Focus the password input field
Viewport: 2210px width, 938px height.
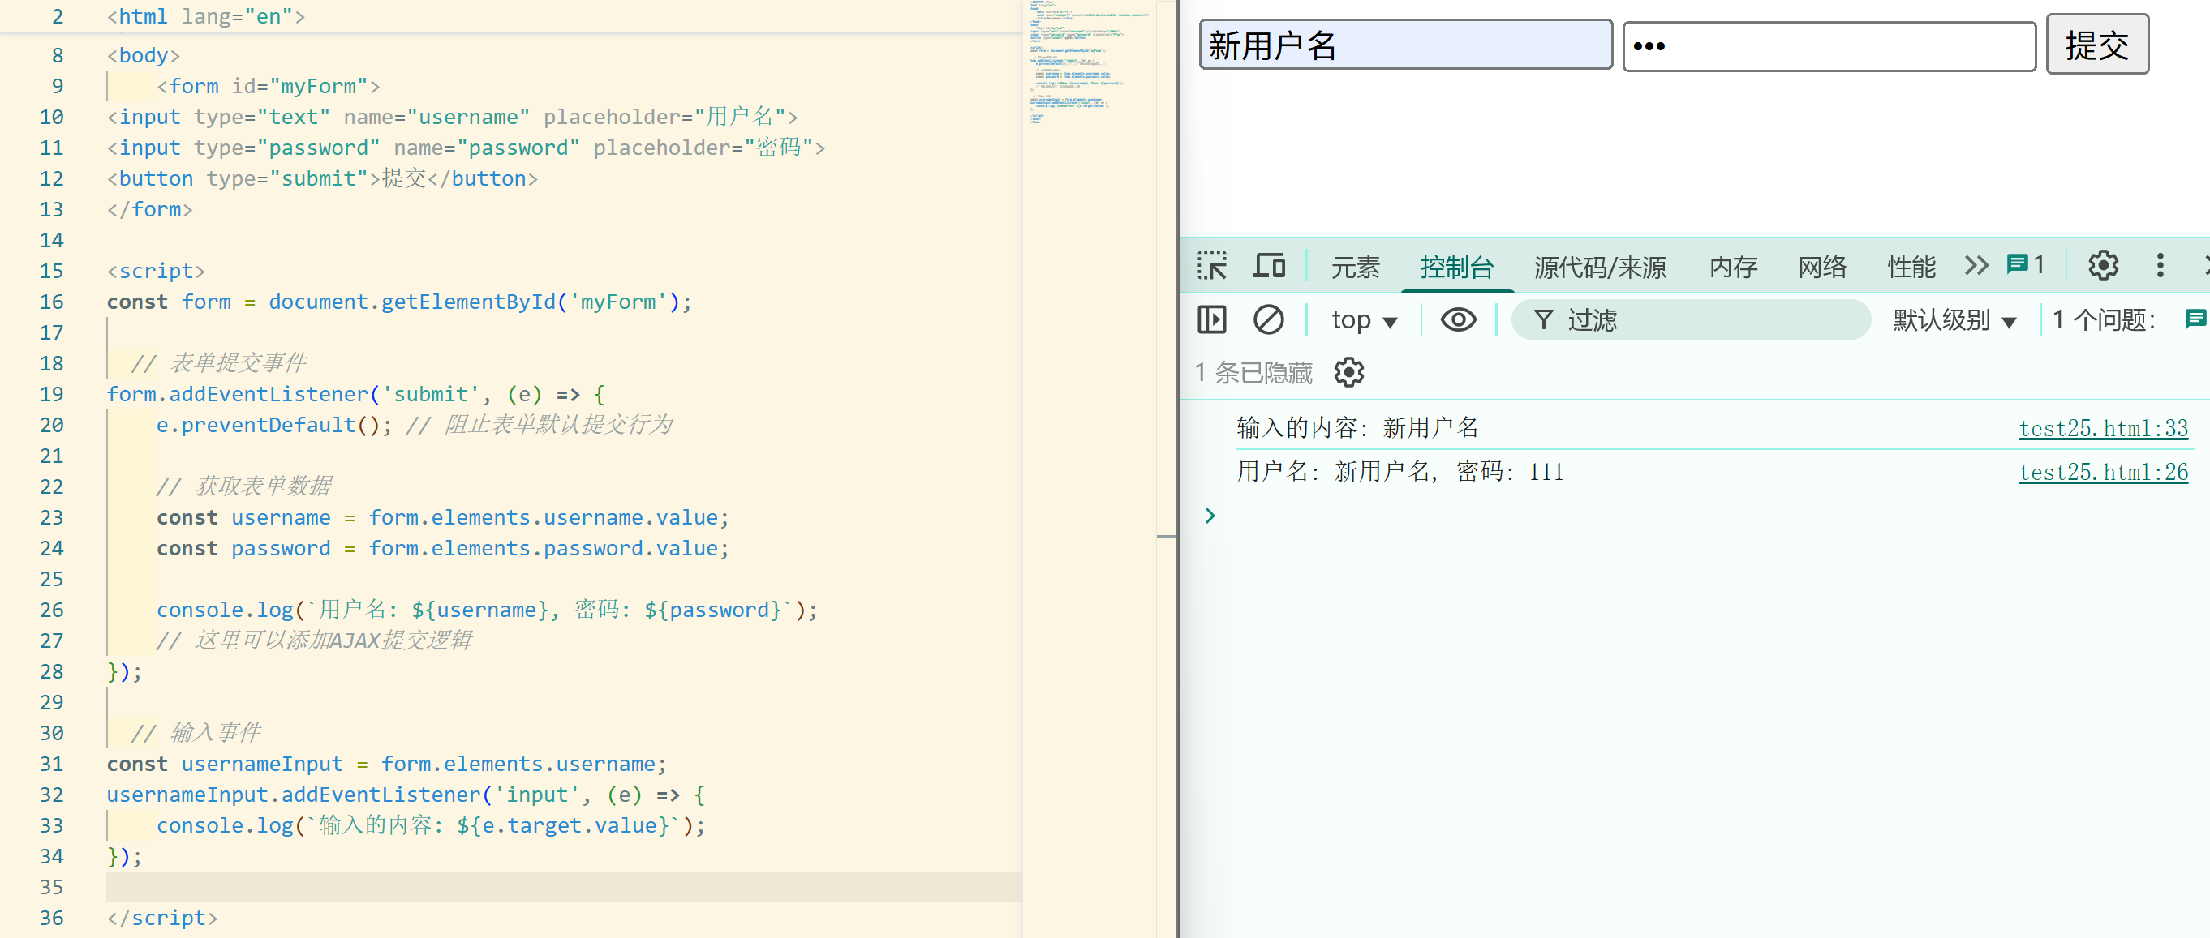click(x=1829, y=46)
